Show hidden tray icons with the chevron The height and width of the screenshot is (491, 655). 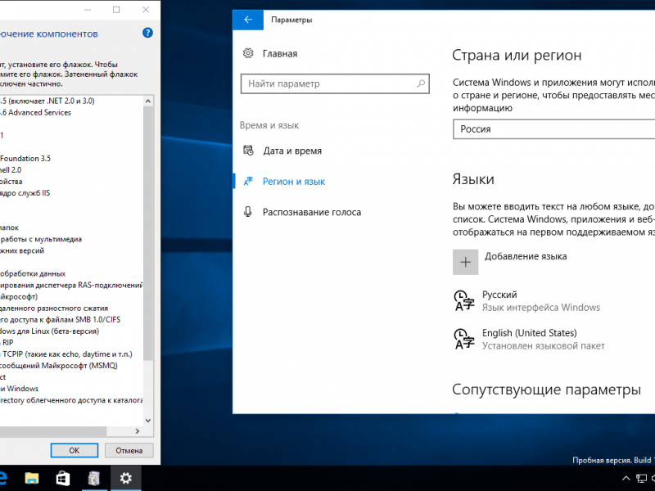point(626,479)
